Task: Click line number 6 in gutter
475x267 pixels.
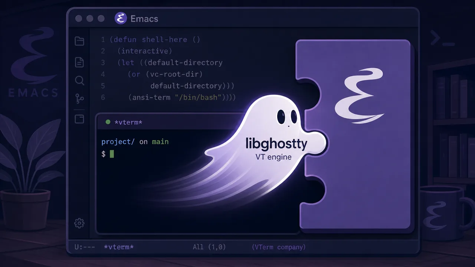Action: click(x=103, y=98)
